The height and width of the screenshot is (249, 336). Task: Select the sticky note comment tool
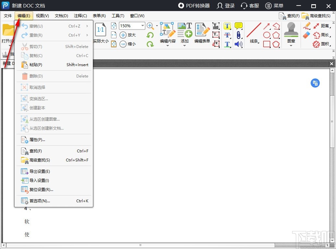pos(239,26)
